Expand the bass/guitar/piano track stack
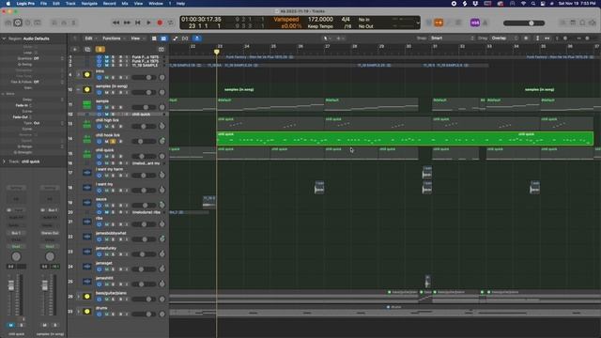The image size is (601, 338). 79,297
